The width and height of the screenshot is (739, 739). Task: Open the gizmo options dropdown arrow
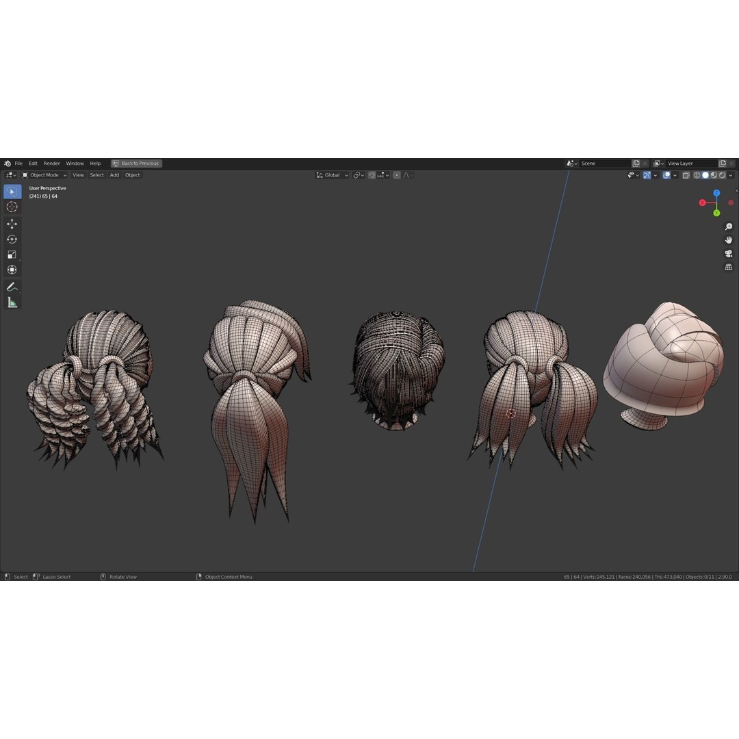coord(655,175)
